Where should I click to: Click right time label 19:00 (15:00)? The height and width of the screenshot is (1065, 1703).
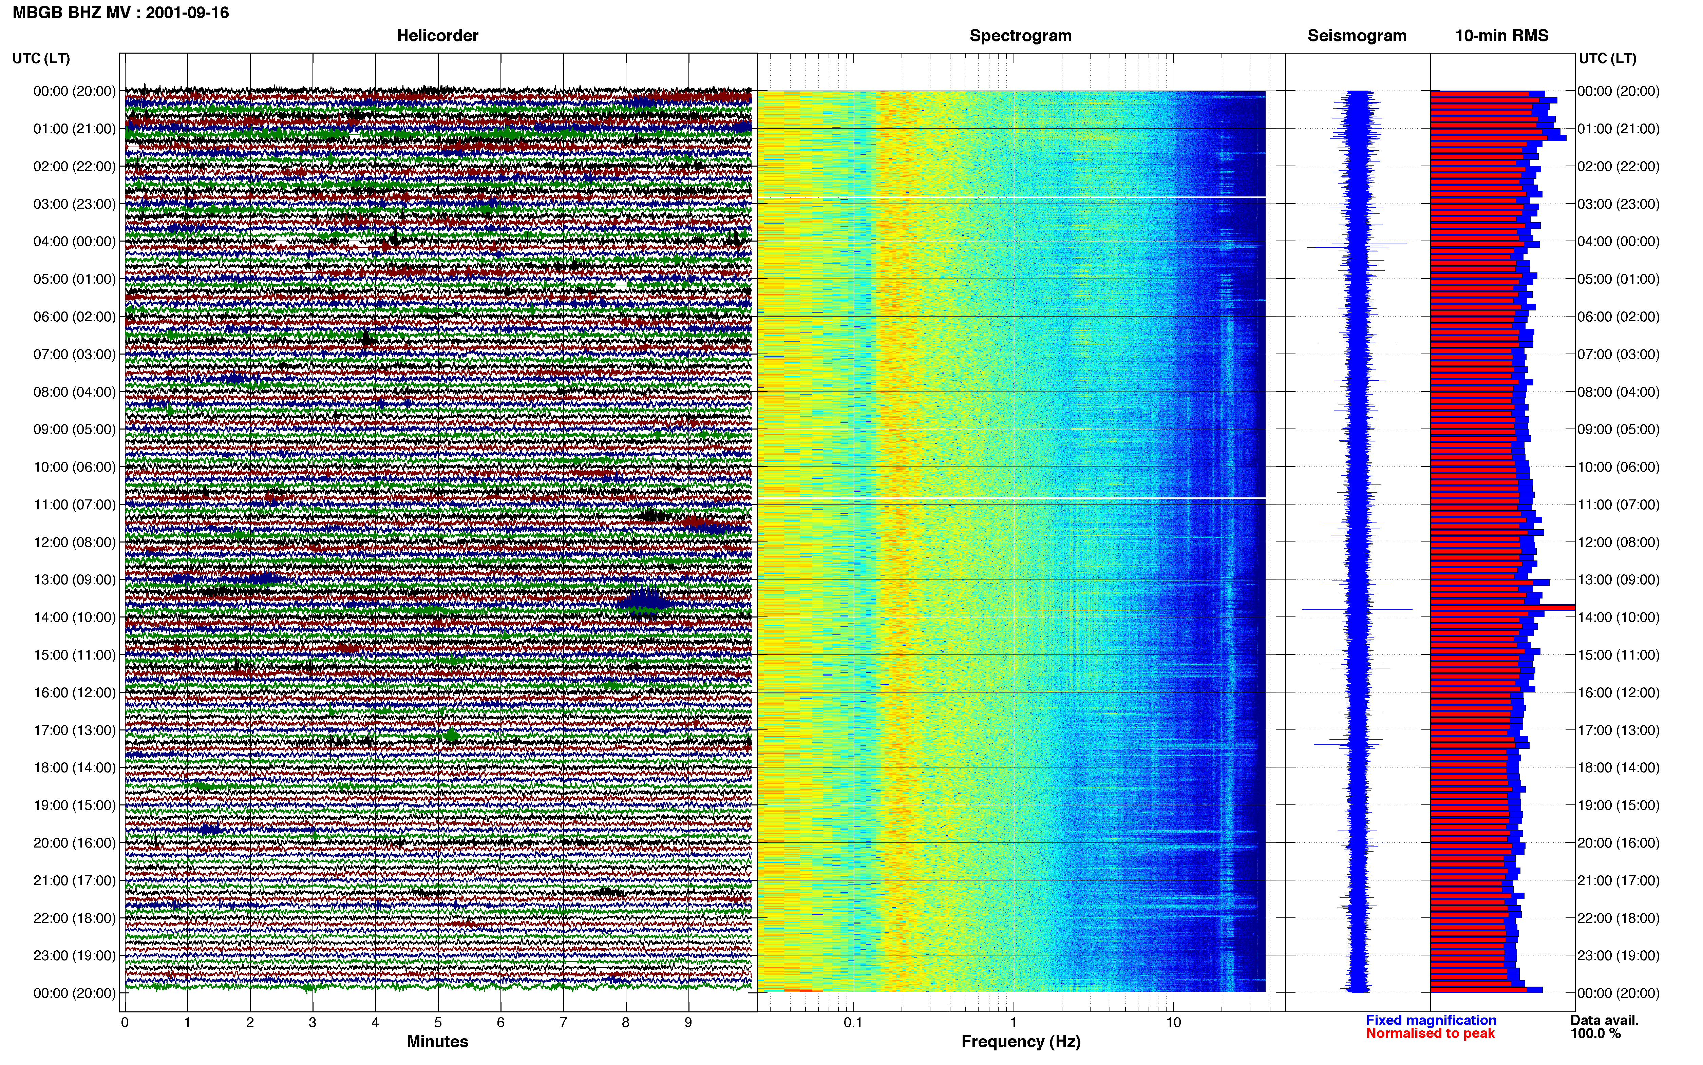pos(1619,806)
